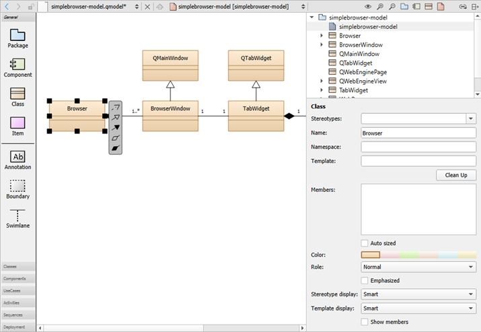Click the inheritance arrow in relation toolbar
The width and height of the screenshot is (481, 332).
[x=116, y=117]
